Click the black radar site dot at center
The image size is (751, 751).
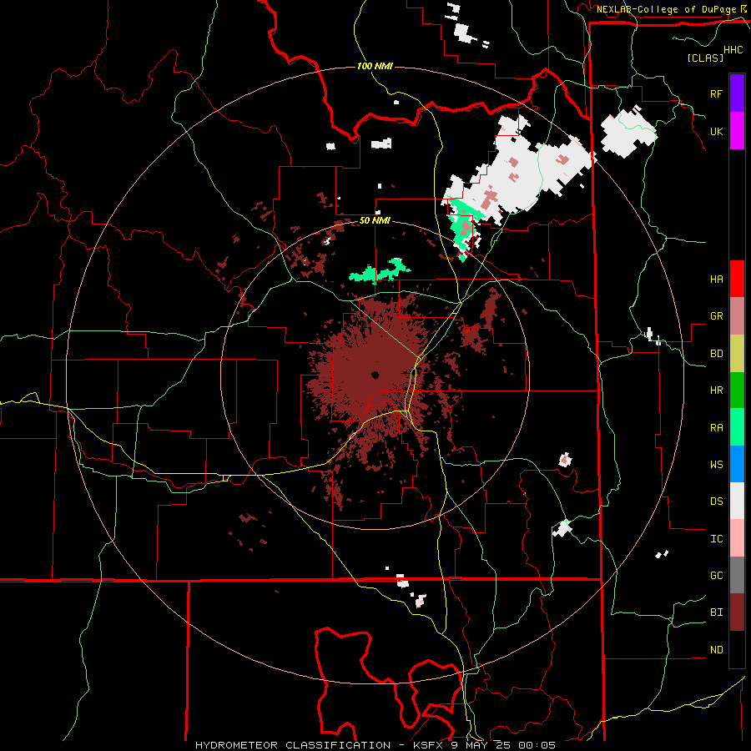pyautogui.click(x=375, y=375)
